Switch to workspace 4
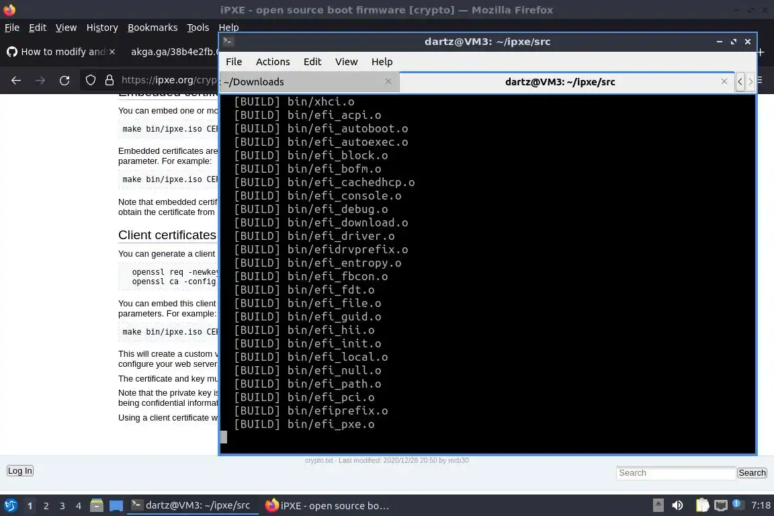774x516 pixels. pyautogui.click(x=78, y=506)
